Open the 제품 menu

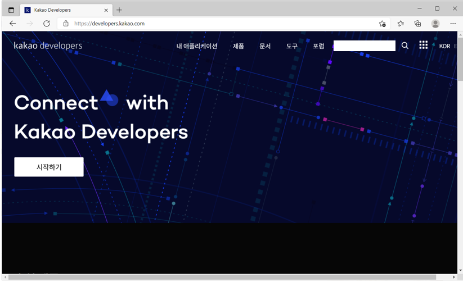(x=239, y=46)
